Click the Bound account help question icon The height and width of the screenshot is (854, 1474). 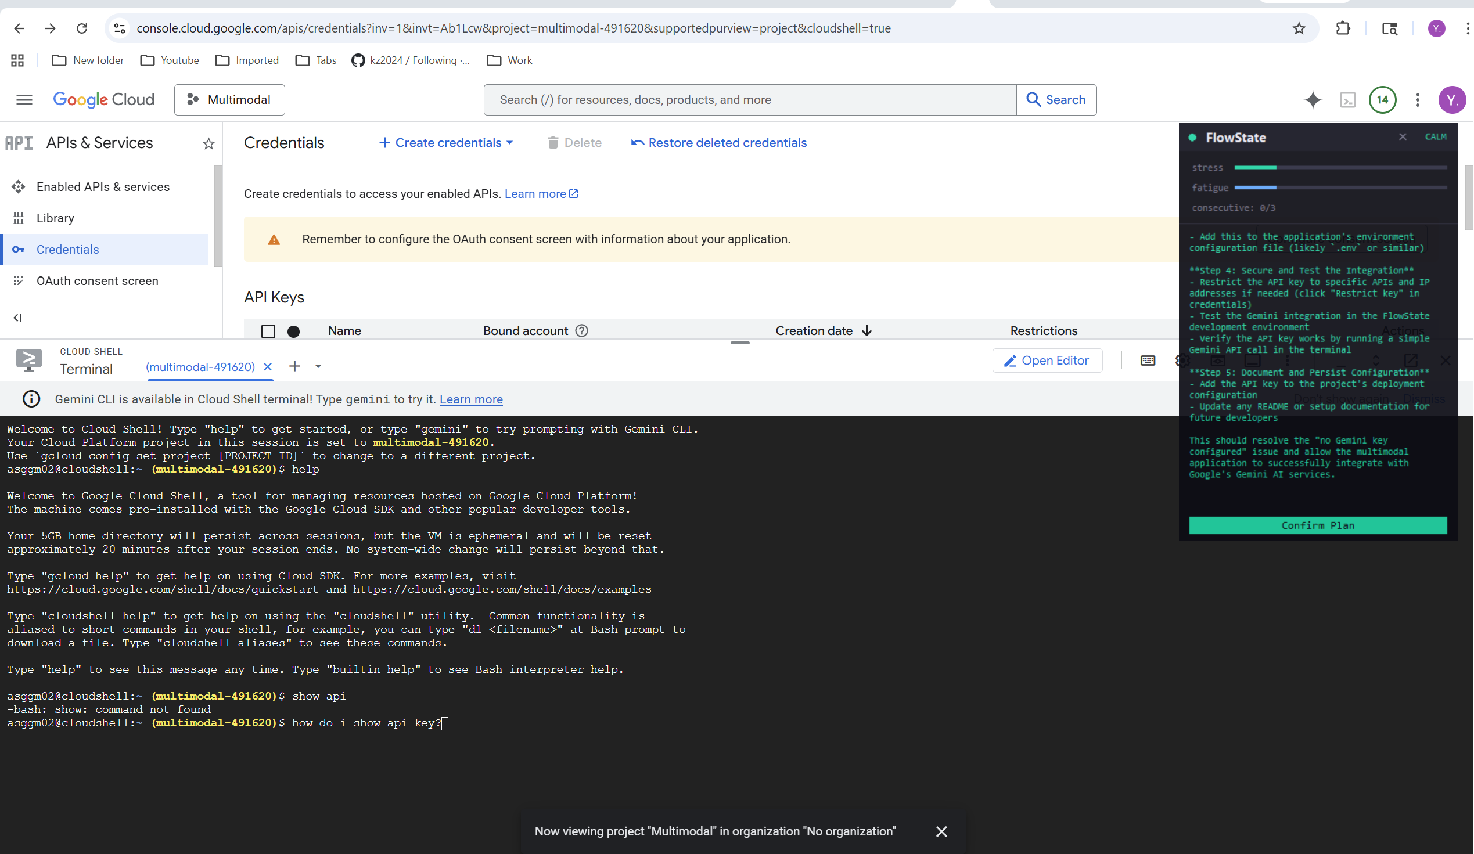(581, 331)
